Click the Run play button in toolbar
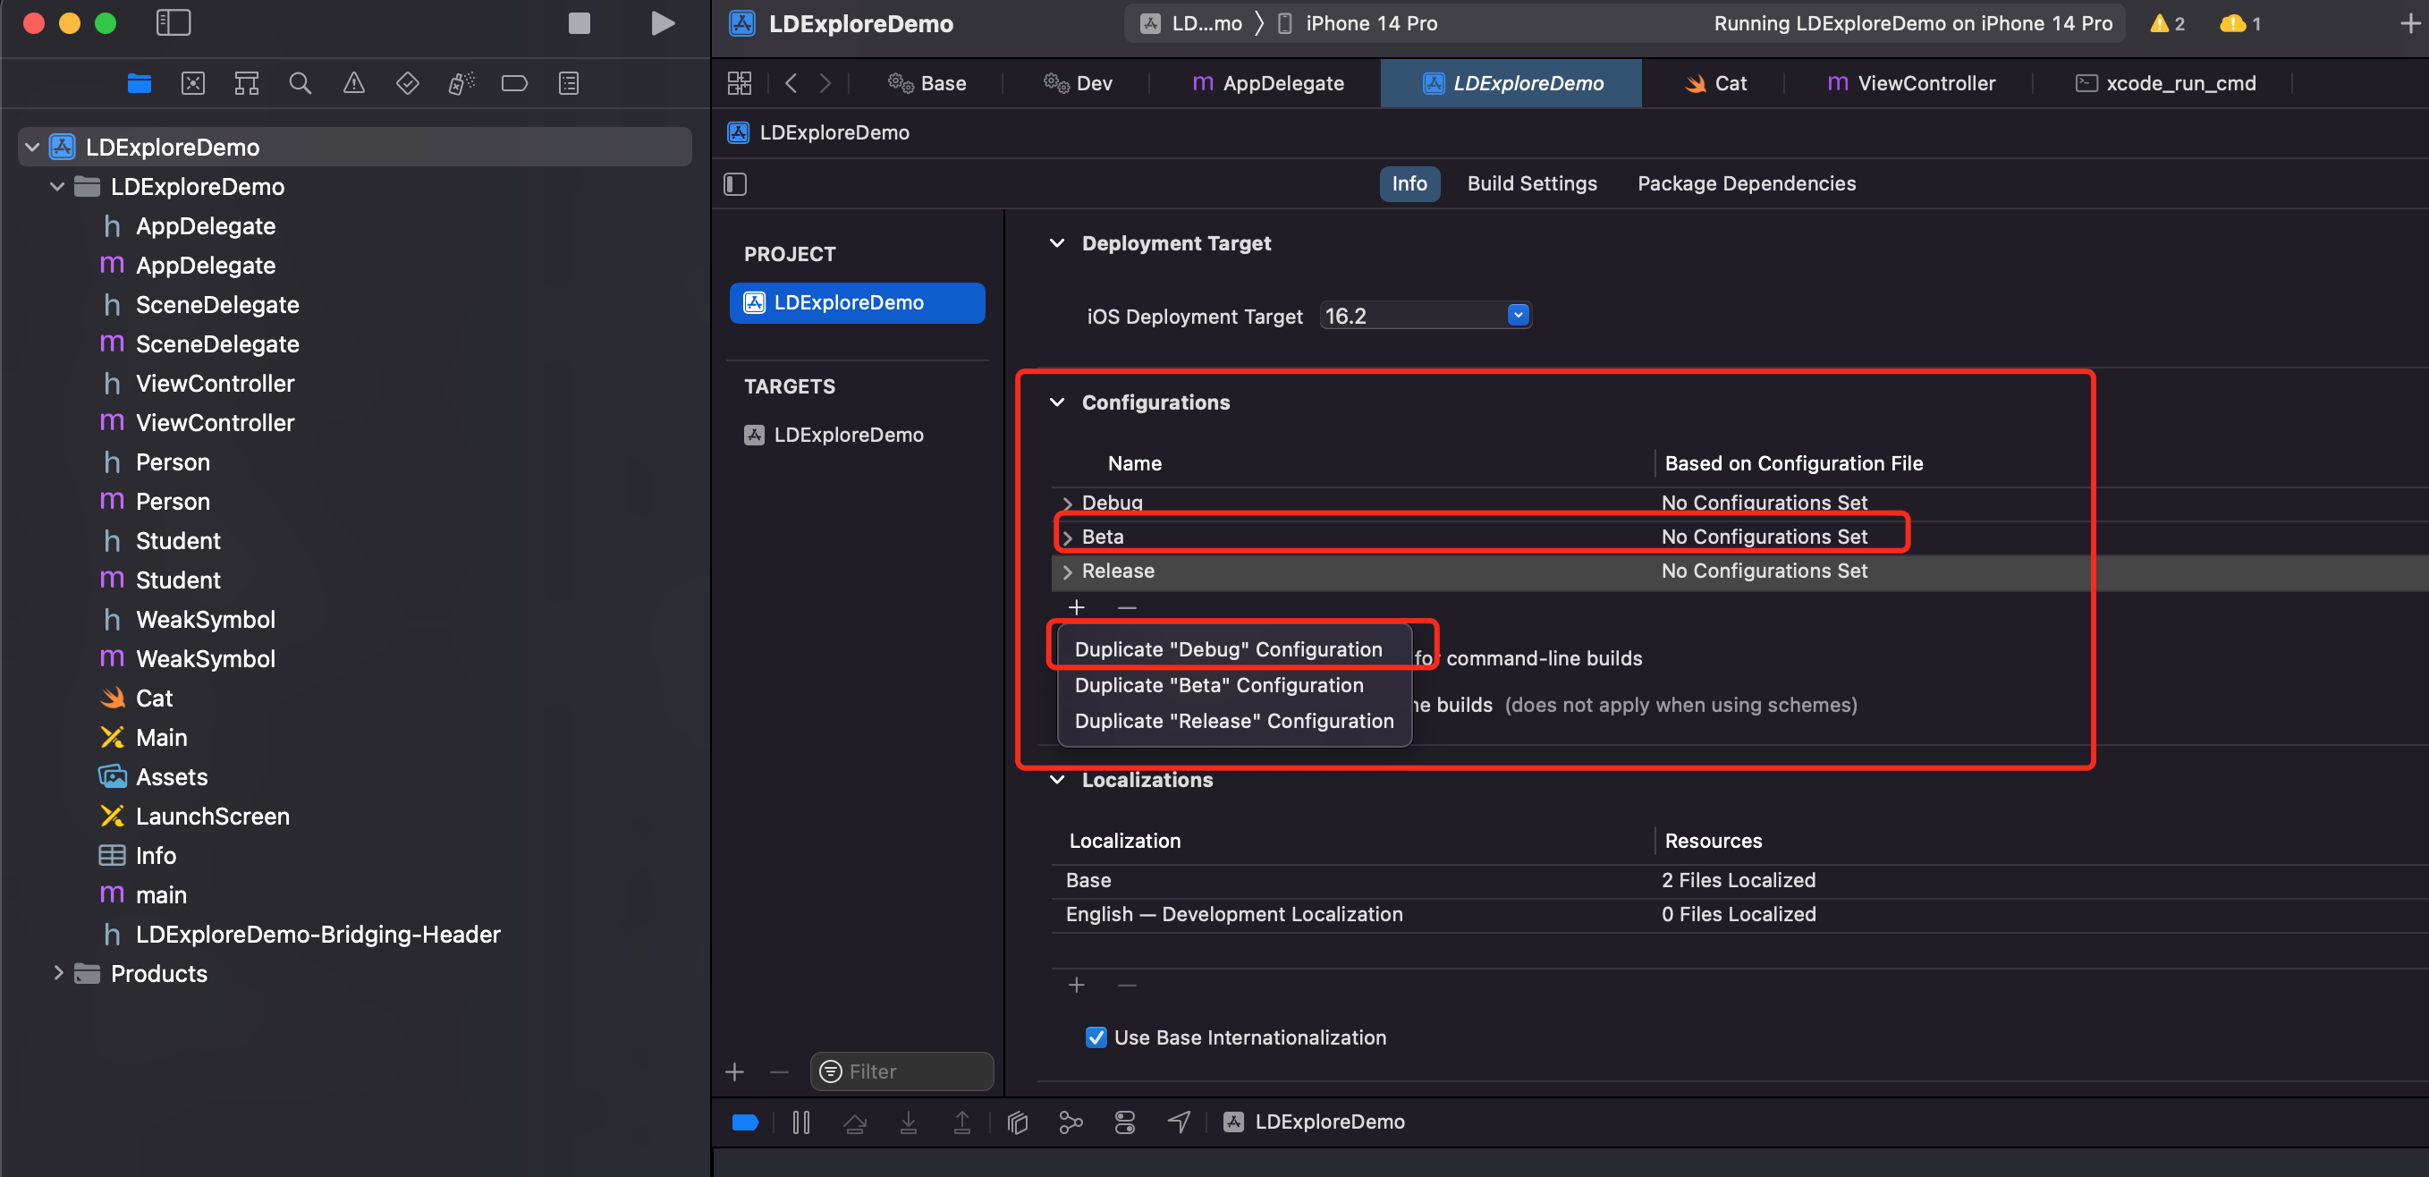This screenshot has width=2429, height=1177. [663, 23]
